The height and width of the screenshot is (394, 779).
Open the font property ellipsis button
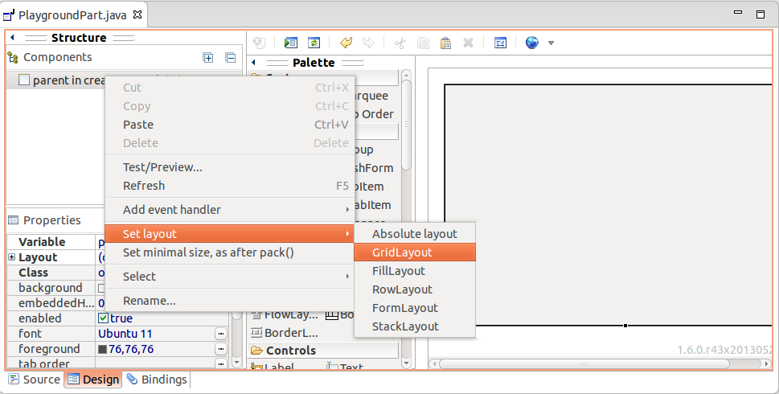point(221,334)
